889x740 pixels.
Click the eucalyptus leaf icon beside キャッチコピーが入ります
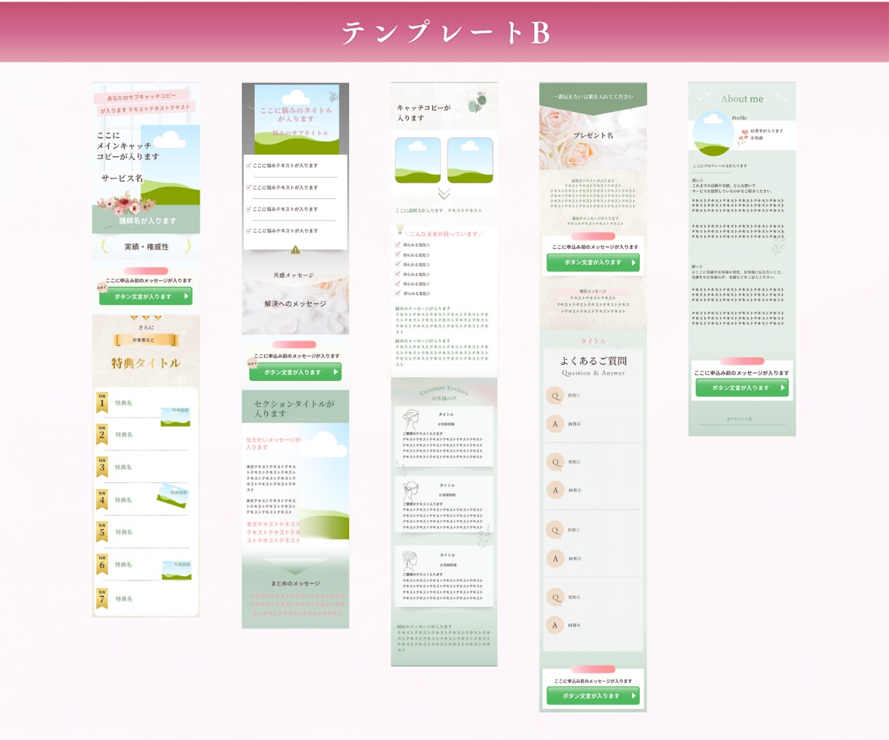[x=479, y=103]
